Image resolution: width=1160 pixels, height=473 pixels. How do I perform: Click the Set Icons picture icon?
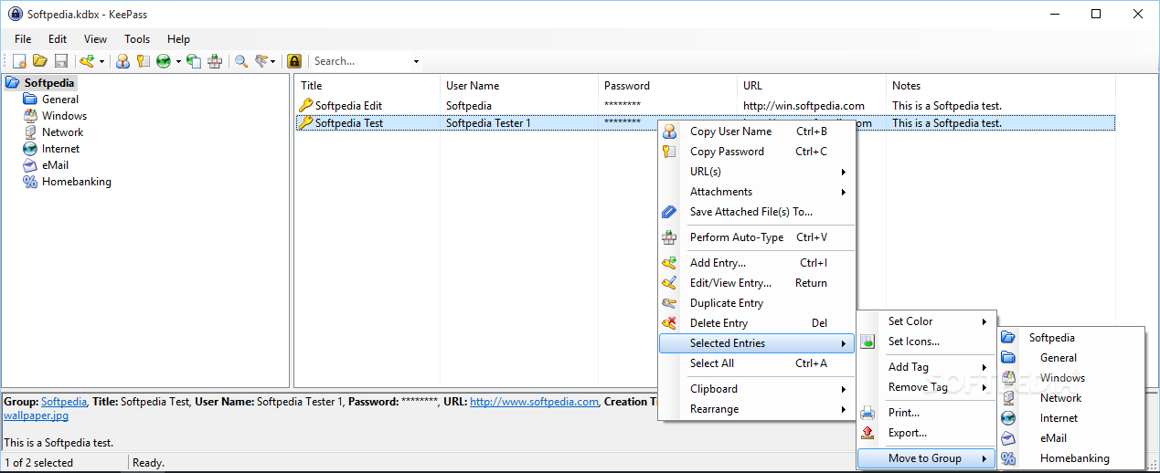(x=867, y=342)
